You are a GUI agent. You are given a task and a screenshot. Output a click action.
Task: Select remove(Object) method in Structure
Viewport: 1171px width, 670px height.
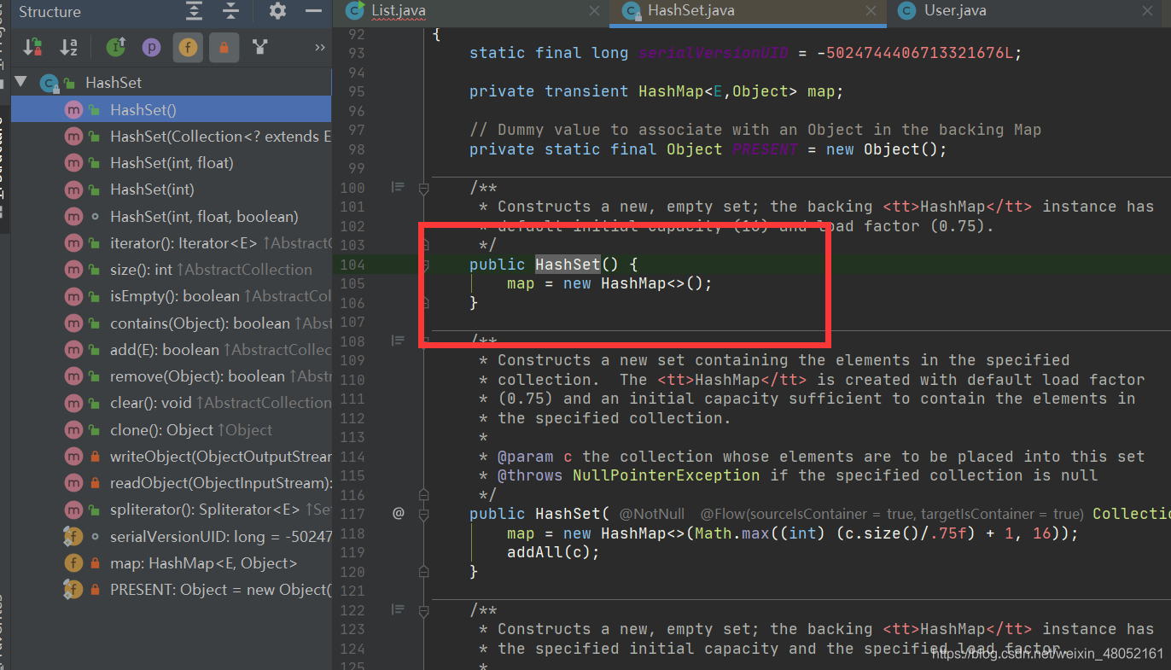coord(171,376)
